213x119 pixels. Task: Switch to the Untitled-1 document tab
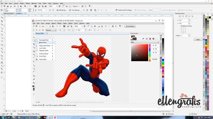pyautogui.click(x=19, y=14)
